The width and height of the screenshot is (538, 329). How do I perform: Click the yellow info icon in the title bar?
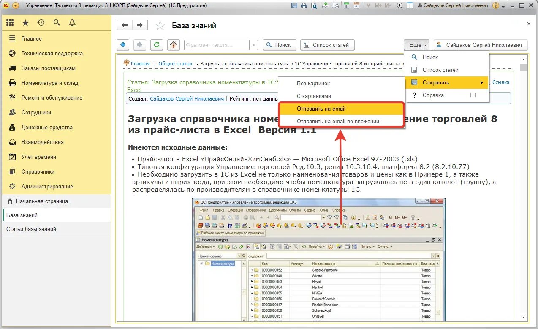[495, 5]
